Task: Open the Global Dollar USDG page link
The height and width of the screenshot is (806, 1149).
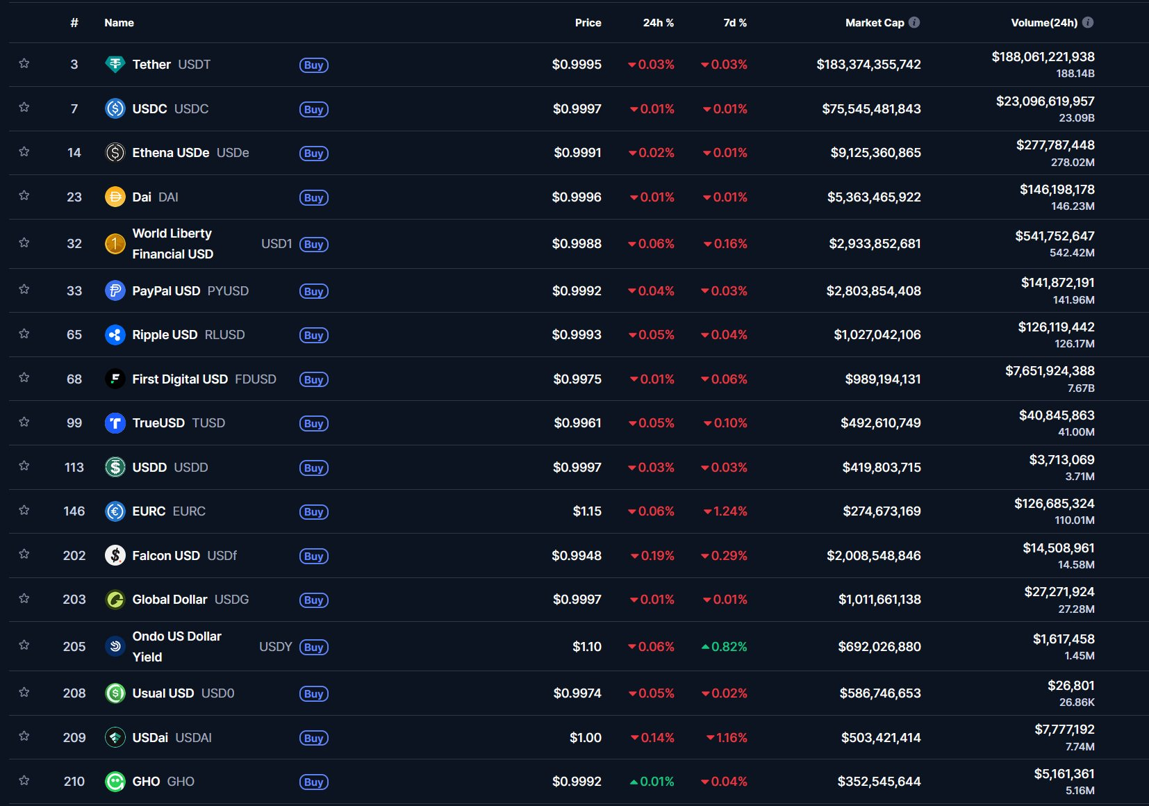Action: (170, 599)
